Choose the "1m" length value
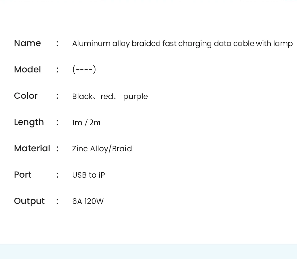This screenshot has width=297, height=259. (77, 123)
